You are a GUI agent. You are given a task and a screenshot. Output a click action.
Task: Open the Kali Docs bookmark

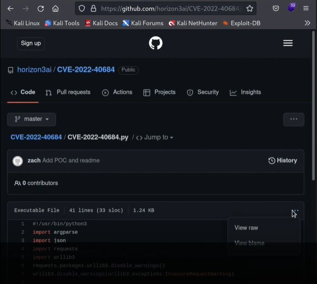click(x=101, y=23)
